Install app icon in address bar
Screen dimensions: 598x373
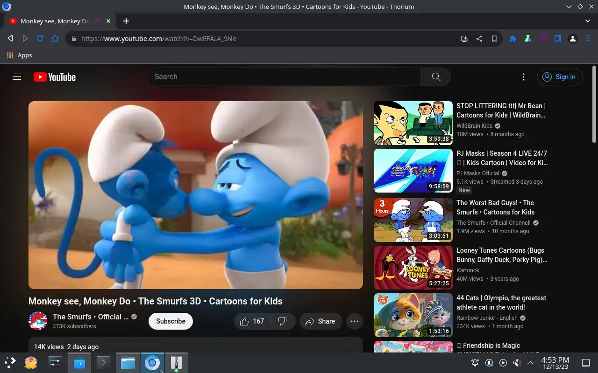(464, 39)
